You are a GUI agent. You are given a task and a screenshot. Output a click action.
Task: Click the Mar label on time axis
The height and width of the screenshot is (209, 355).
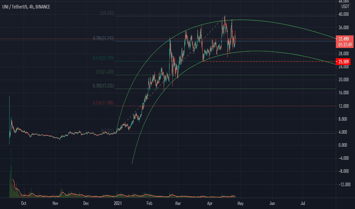pyautogui.click(x=178, y=203)
